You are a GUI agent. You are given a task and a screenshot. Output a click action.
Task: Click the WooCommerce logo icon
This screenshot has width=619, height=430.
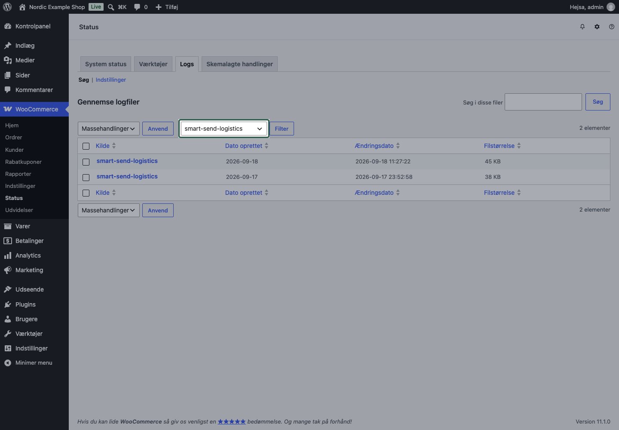tap(8, 109)
